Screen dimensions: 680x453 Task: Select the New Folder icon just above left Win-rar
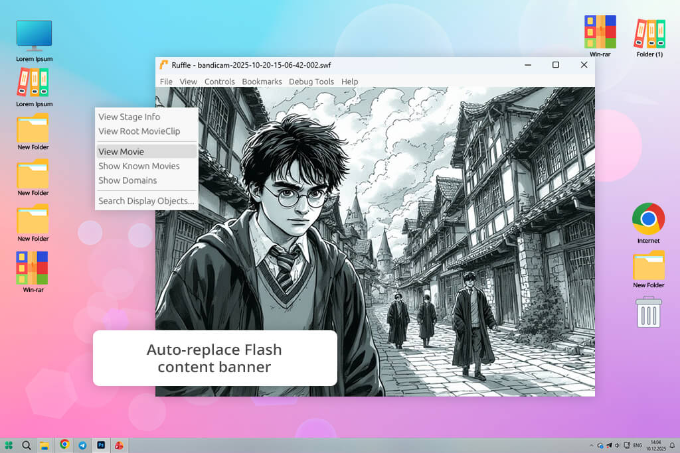coord(33,224)
